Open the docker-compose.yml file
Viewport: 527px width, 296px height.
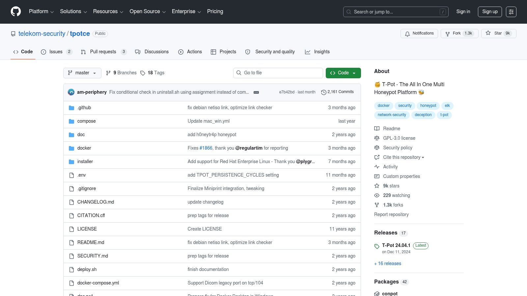click(x=98, y=283)
